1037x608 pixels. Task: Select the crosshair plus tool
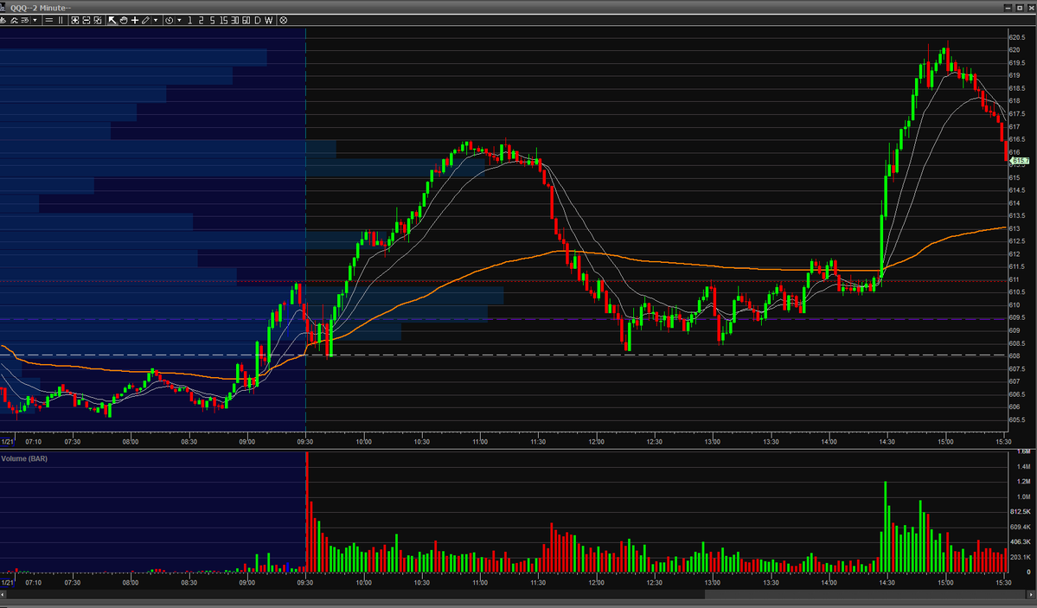pos(135,21)
